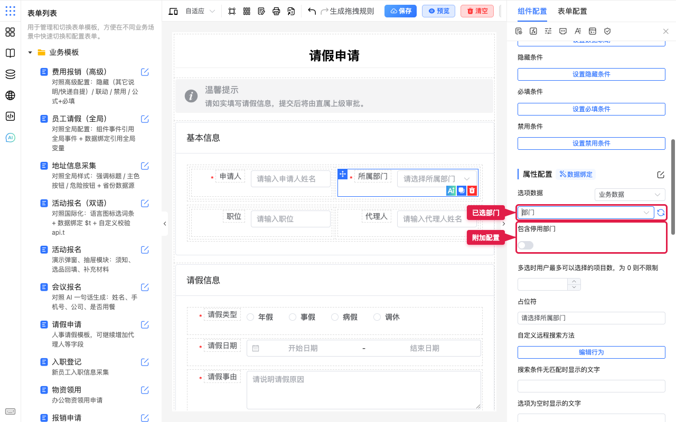
Task: Click the book icon in the left sidebar
Action: [10, 53]
